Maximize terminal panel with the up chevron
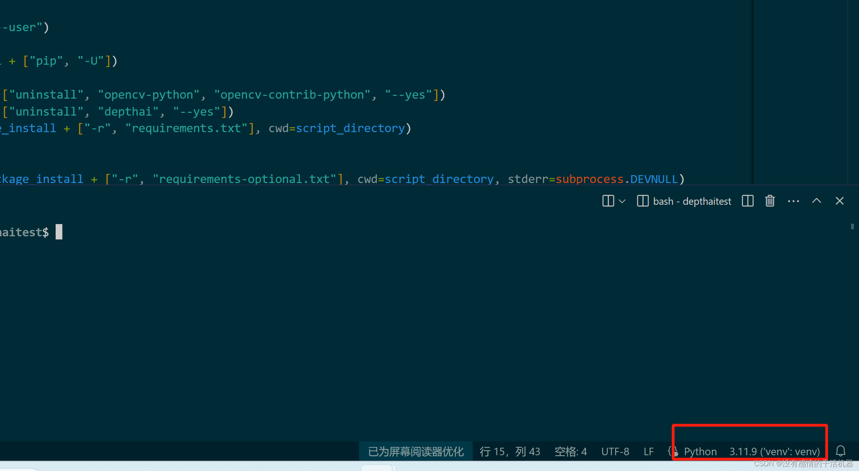This screenshot has height=471, width=859. 816,201
